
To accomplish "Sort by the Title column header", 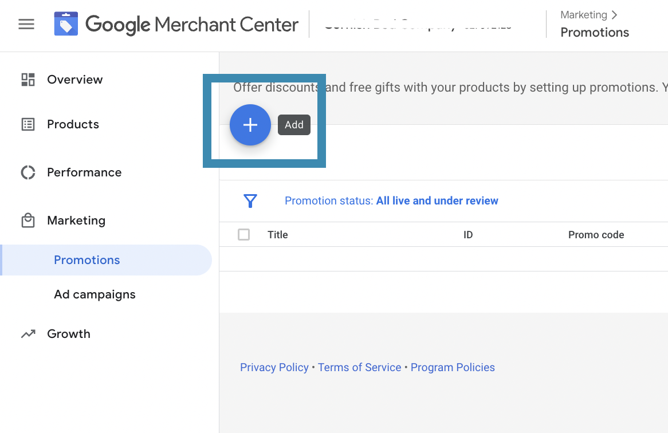I will [x=278, y=235].
